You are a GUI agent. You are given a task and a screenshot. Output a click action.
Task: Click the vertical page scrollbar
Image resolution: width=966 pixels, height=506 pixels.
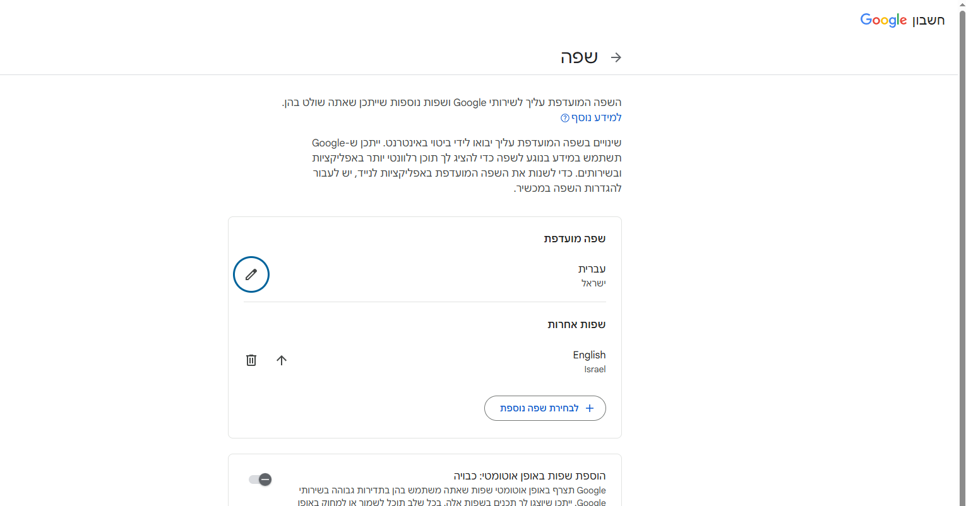click(962, 252)
